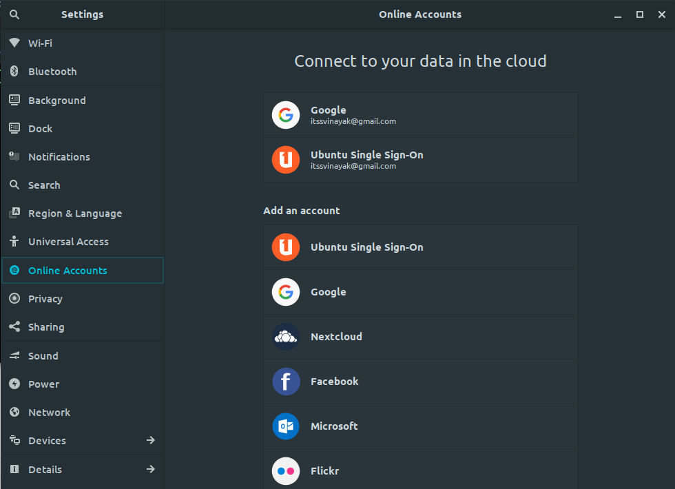Click the Power icon in sidebar
The width and height of the screenshot is (675, 489).
14,384
